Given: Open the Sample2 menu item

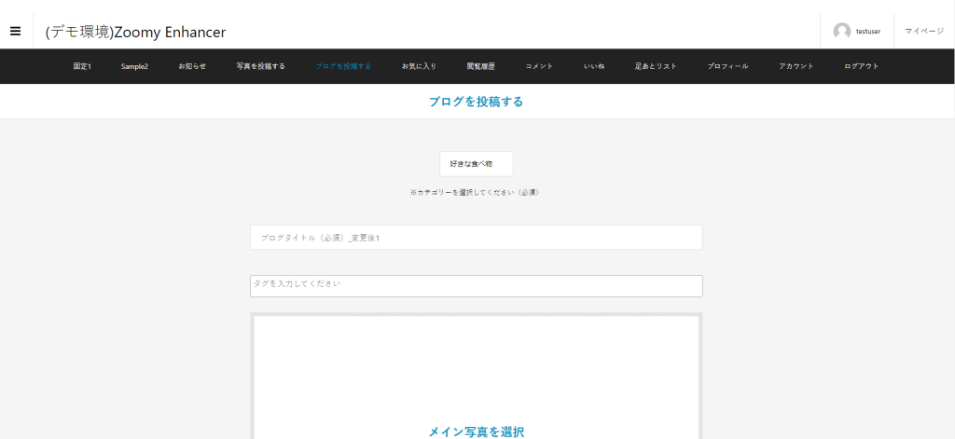Looking at the screenshot, I should click(x=134, y=66).
